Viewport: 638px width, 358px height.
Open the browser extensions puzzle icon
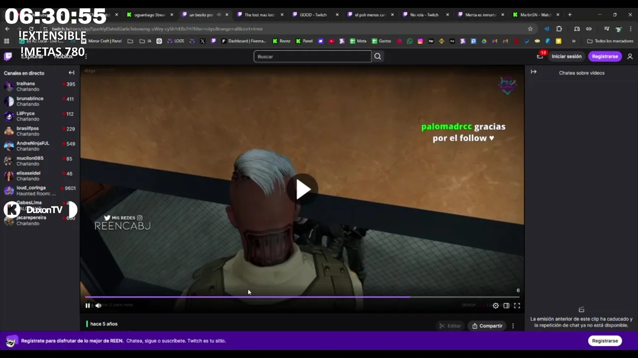(x=559, y=29)
